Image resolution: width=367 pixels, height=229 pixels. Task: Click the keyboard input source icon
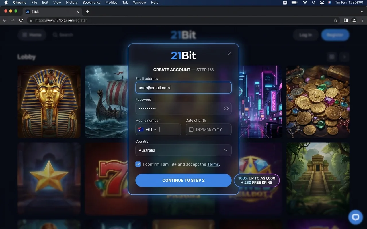coord(285,3)
